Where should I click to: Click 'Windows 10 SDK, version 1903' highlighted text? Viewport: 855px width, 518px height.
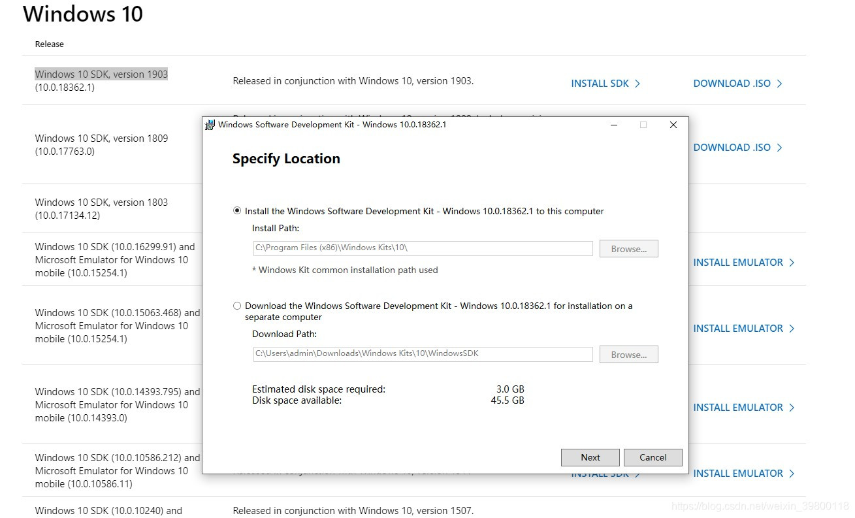(x=101, y=74)
